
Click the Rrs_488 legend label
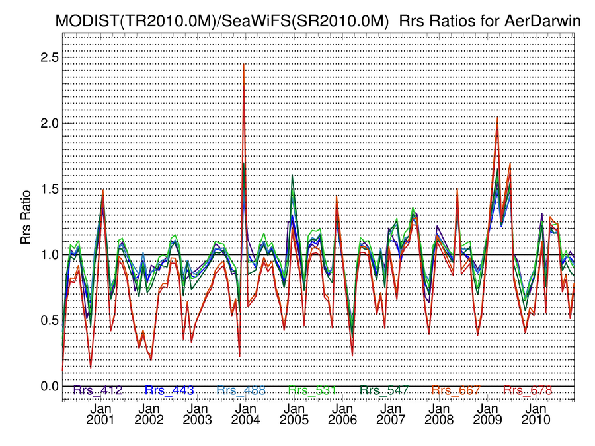[x=241, y=390]
